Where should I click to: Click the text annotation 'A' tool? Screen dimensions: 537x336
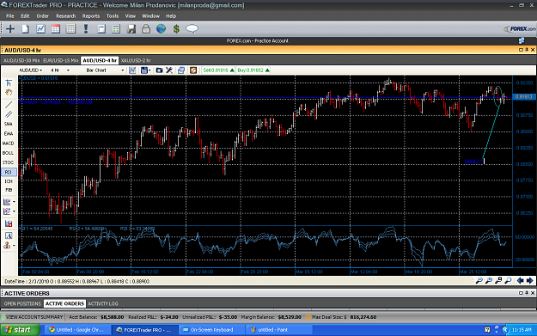[x=9, y=235]
